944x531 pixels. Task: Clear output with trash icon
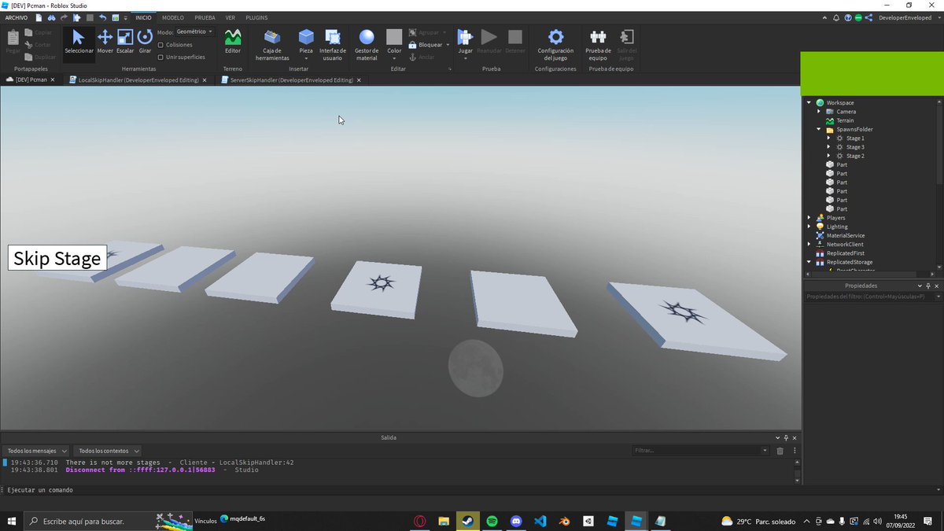tap(780, 451)
